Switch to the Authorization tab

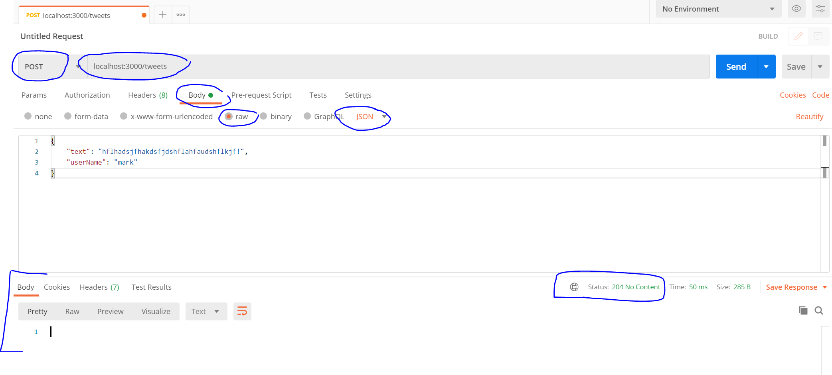pyautogui.click(x=87, y=95)
